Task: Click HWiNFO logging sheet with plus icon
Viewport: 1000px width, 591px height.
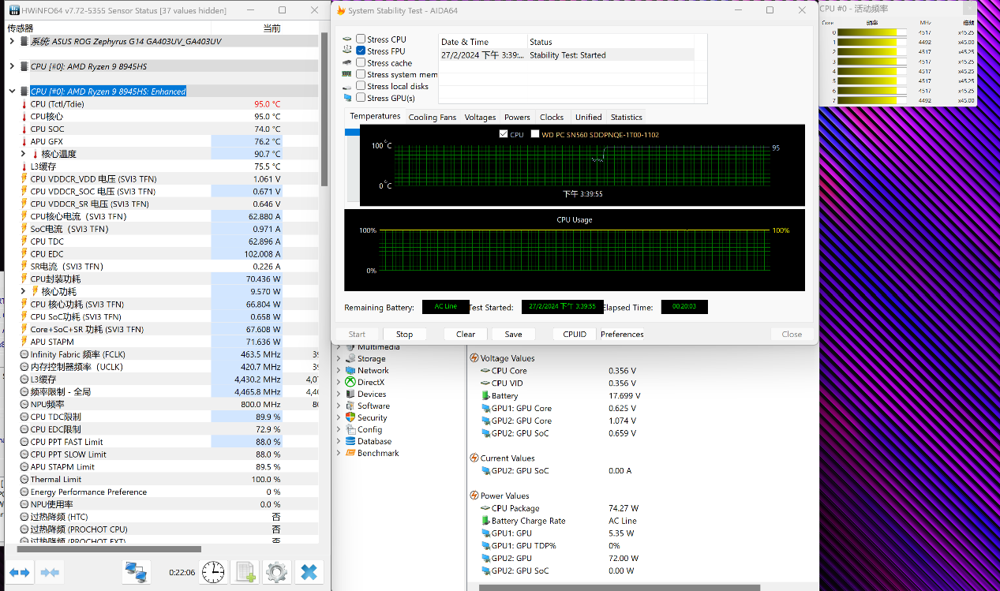Action: (x=245, y=572)
